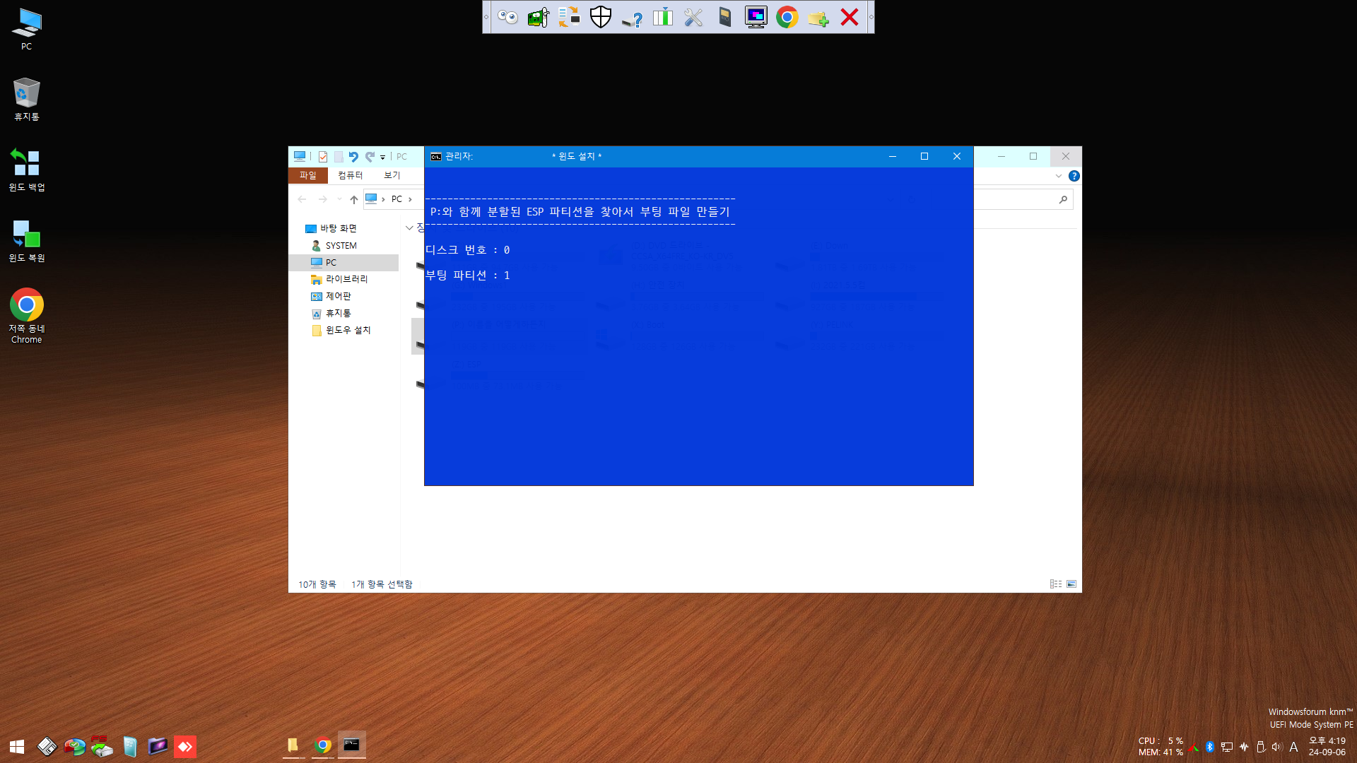Expand the Explorer ribbon chevron
Viewport: 1357px width, 763px height.
[x=1058, y=176]
